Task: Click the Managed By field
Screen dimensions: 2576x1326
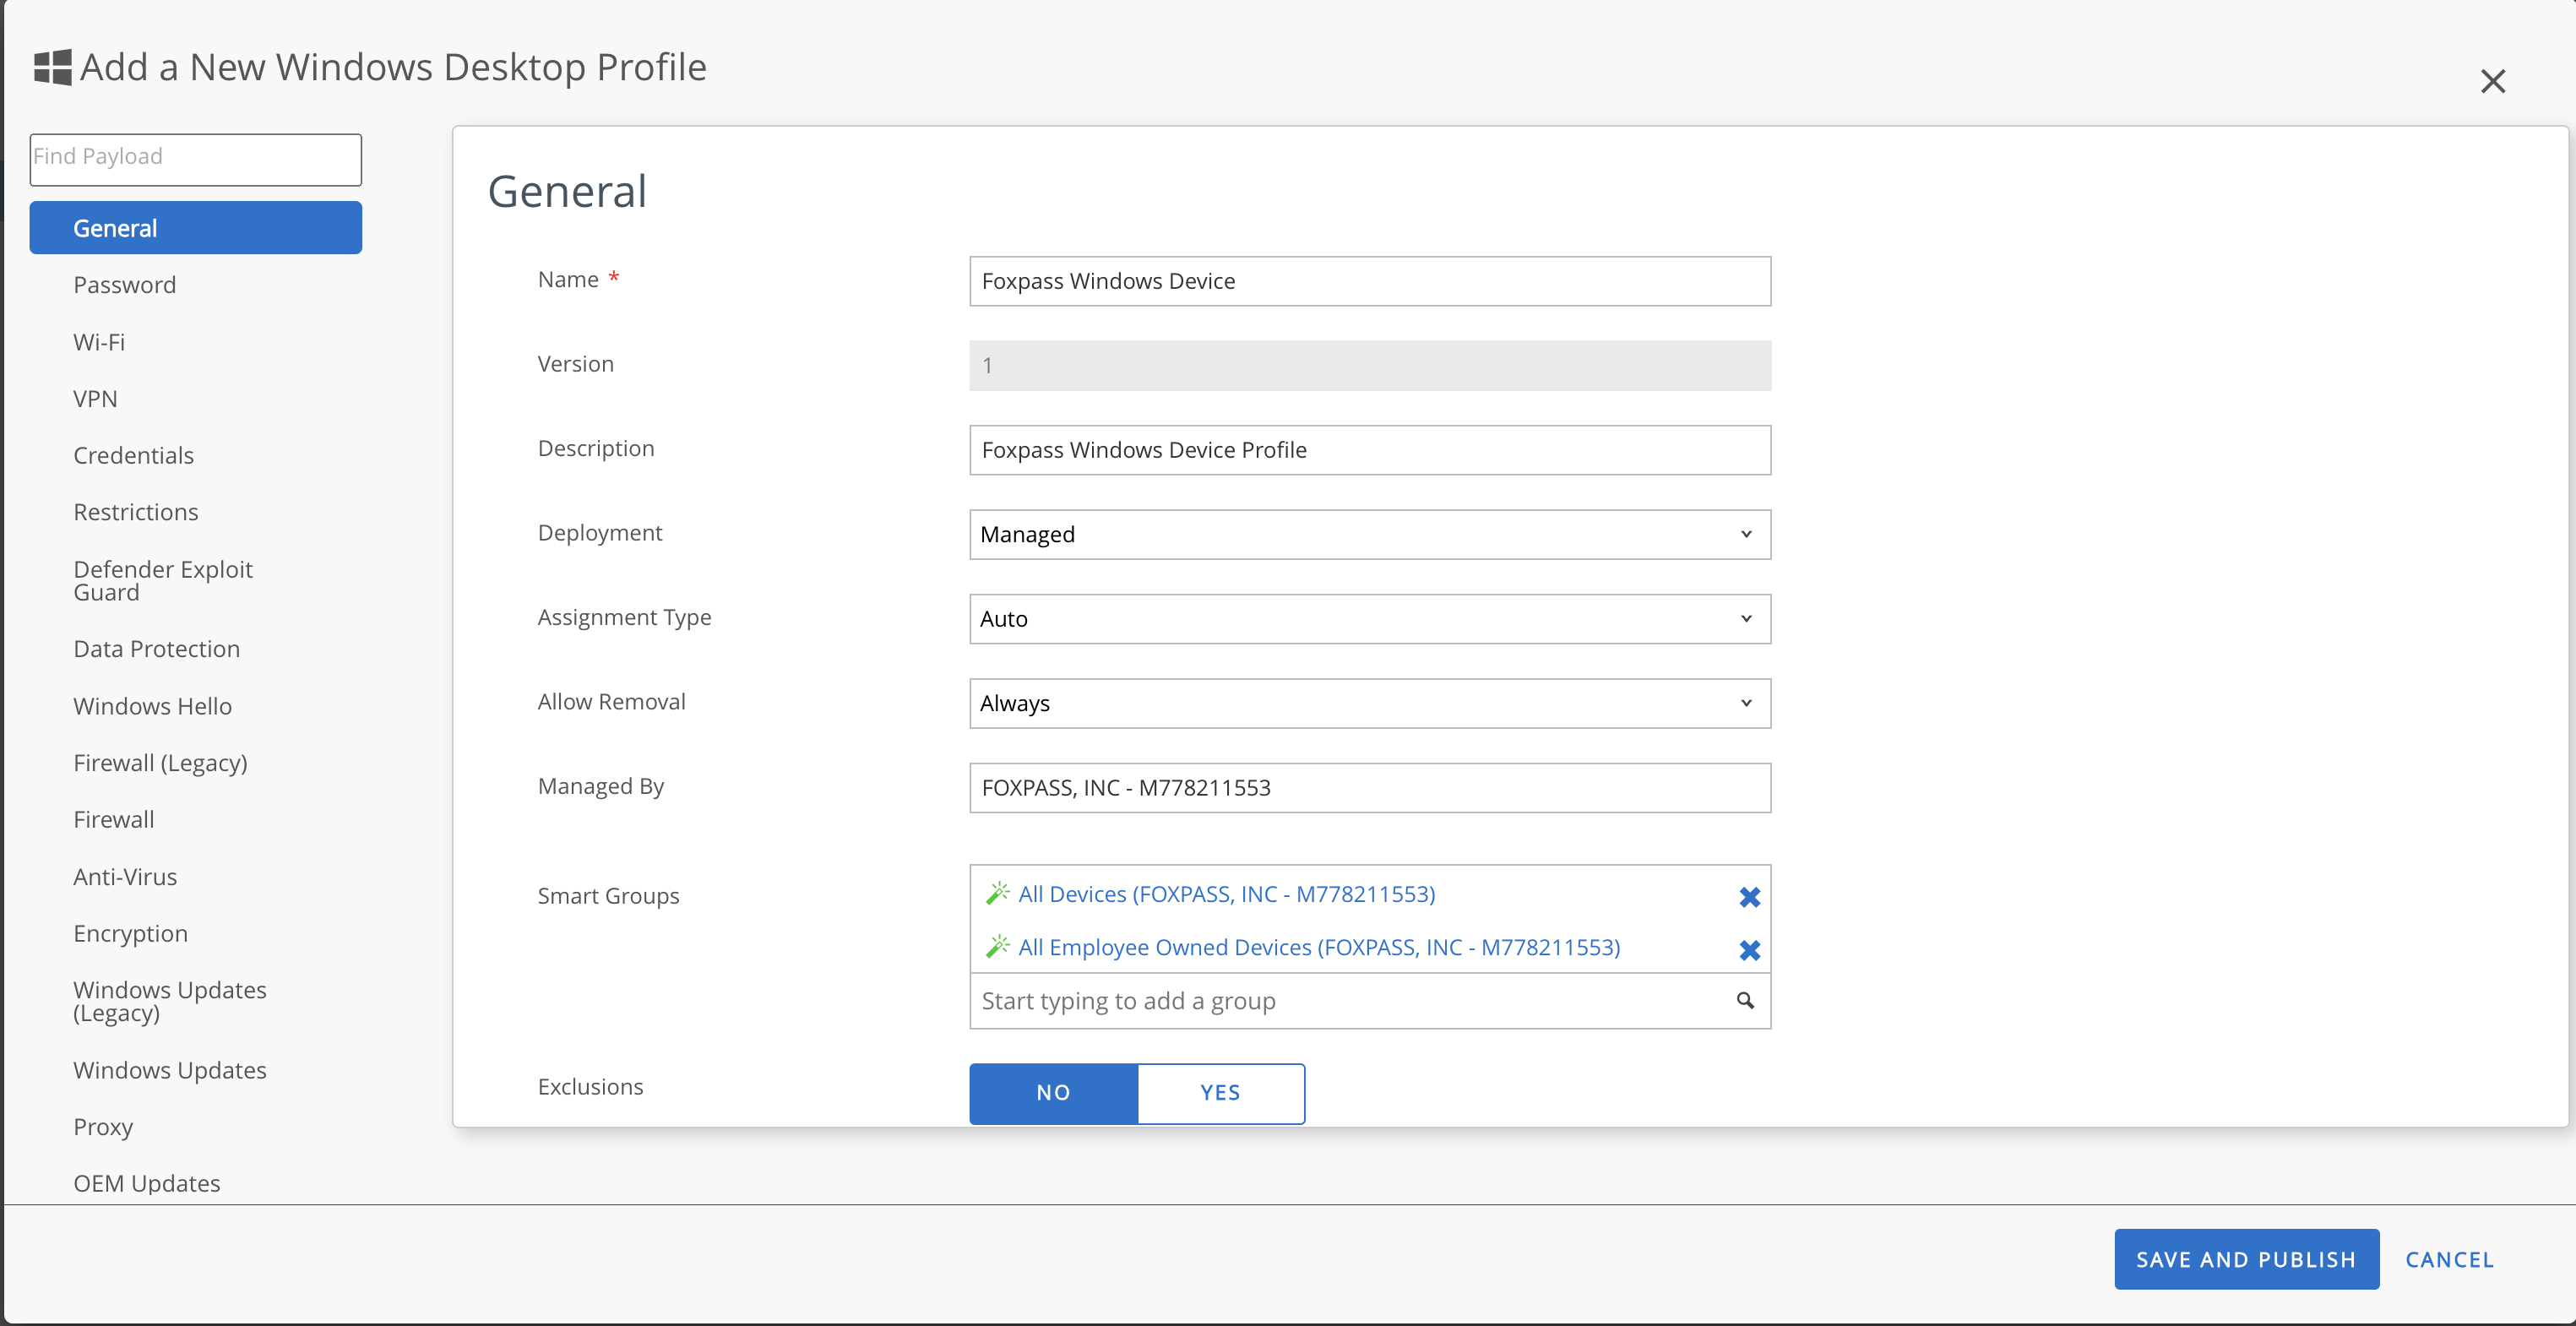Action: pyautogui.click(x=1370, y=788)
